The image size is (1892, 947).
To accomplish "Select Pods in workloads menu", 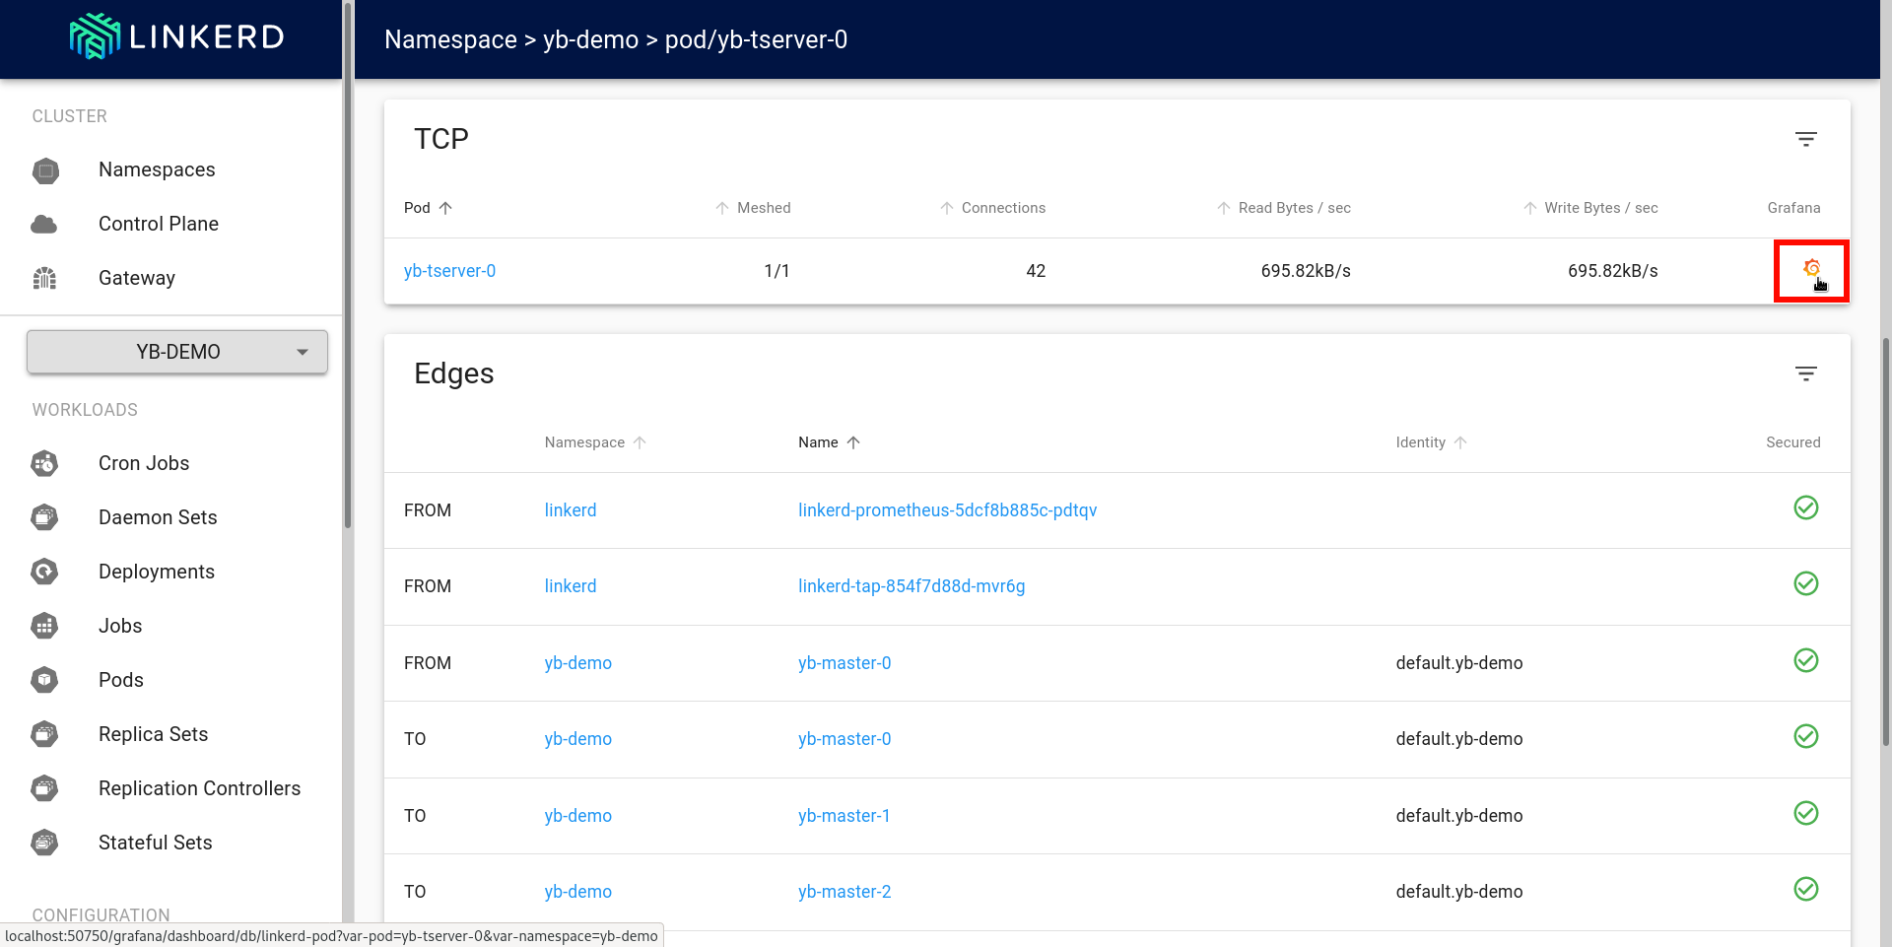I will click(x=121, y=680).
